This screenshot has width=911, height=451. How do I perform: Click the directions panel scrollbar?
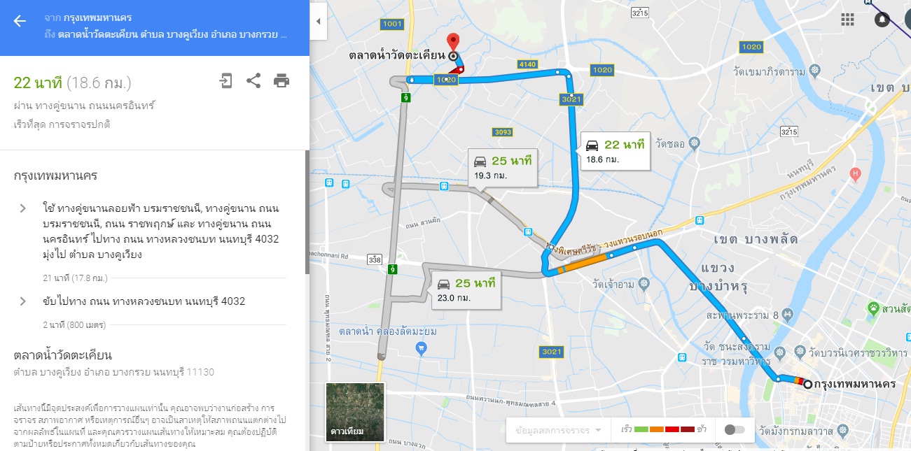click(x=305, y=212)
